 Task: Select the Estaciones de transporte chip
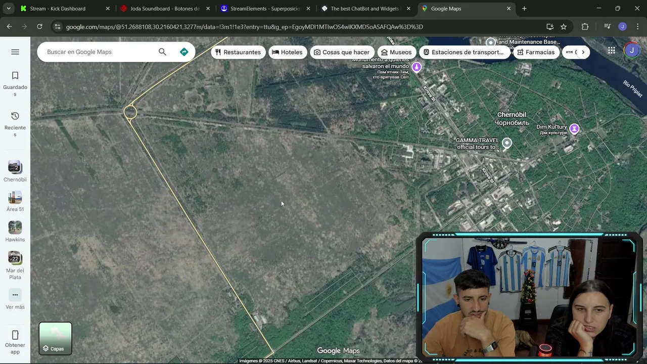(464, 52)
